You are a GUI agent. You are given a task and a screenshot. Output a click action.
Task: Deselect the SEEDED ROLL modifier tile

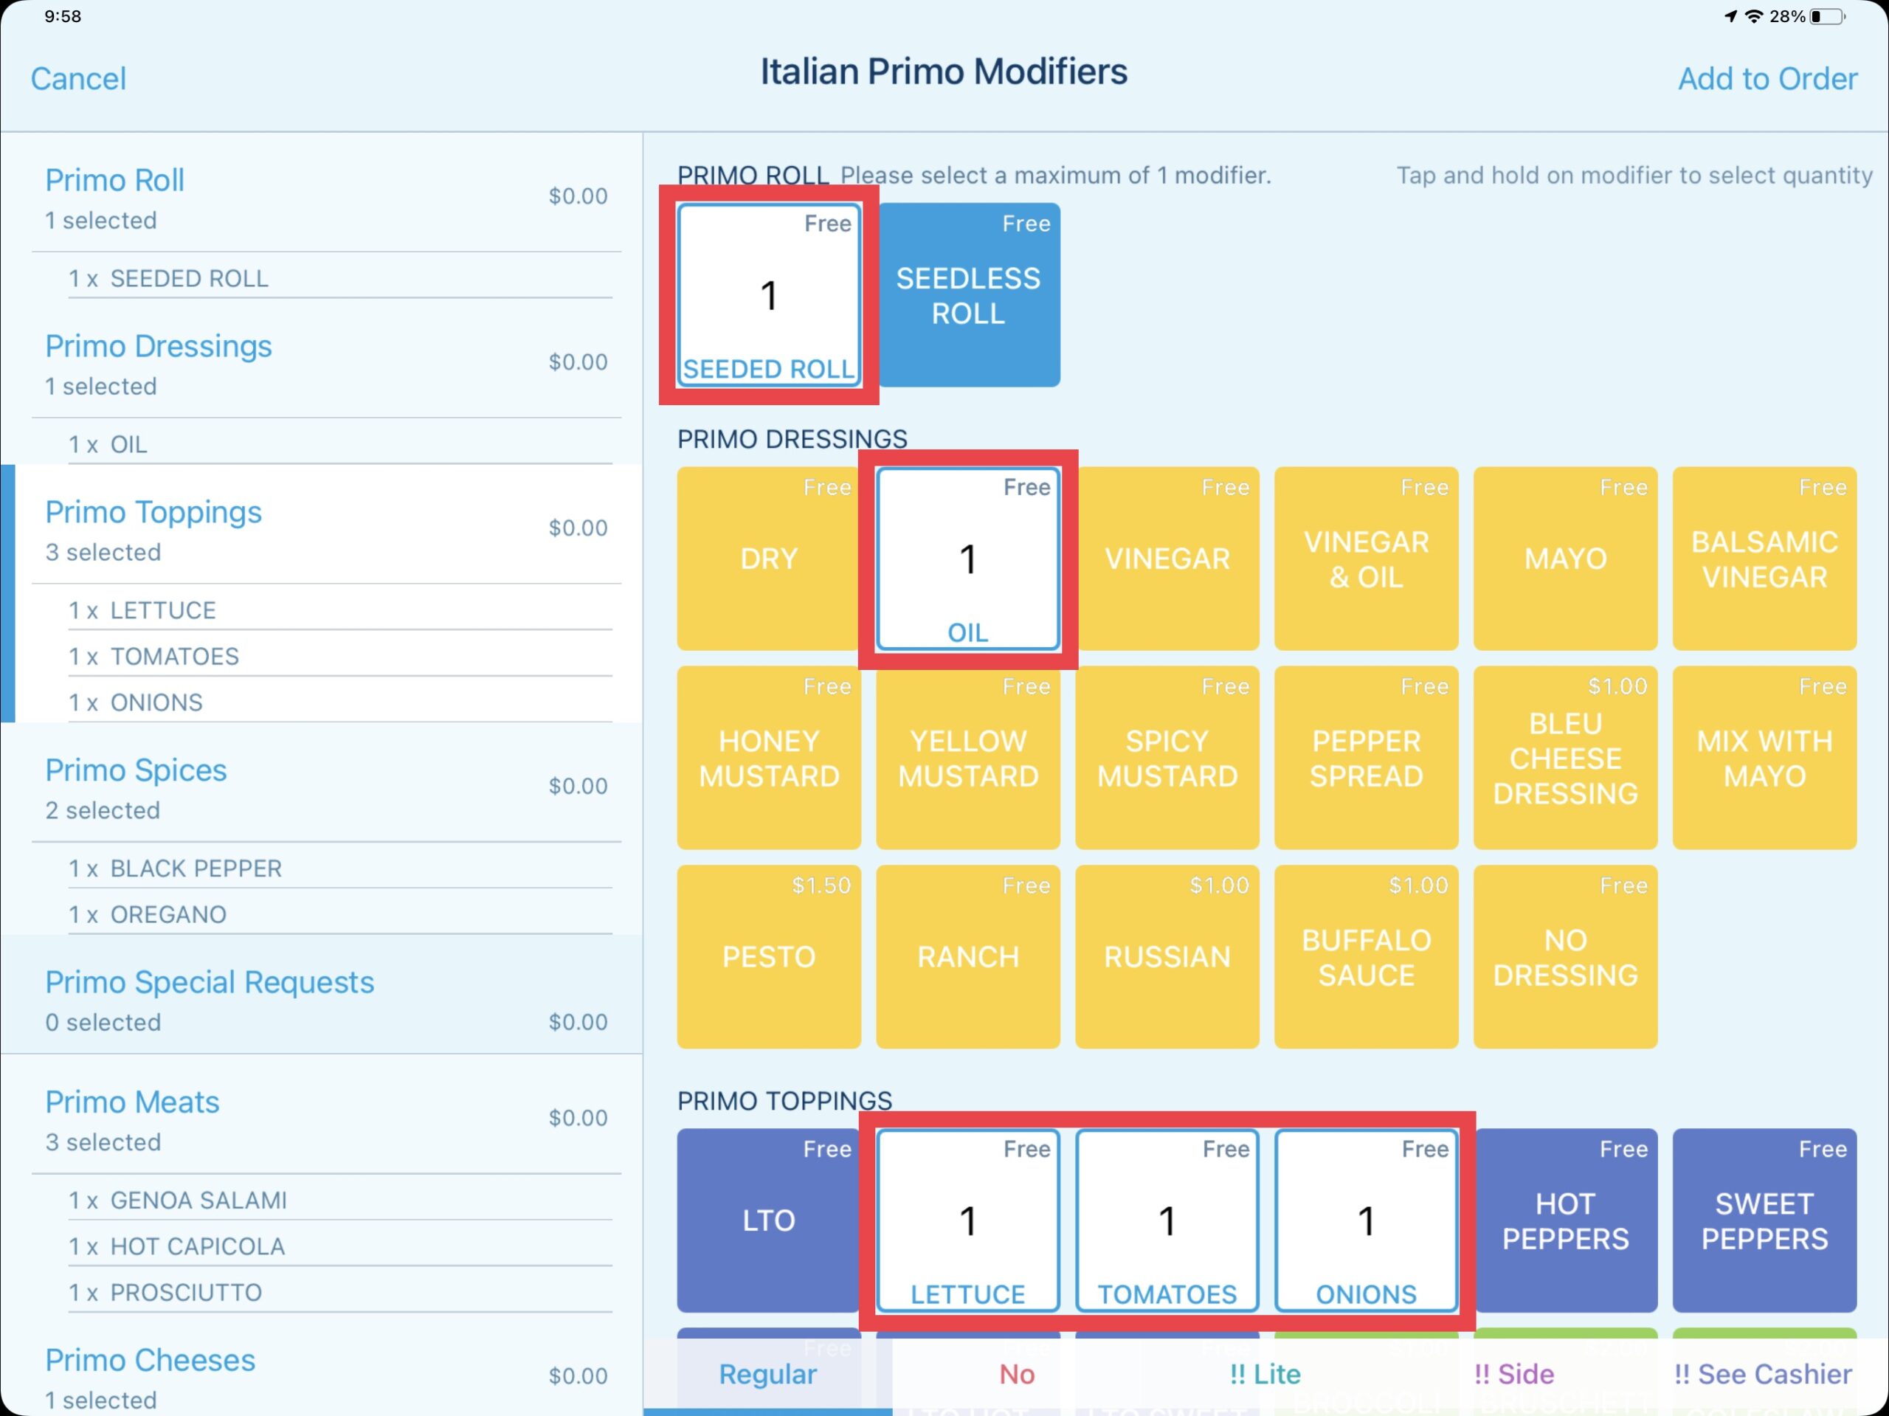coord(769,294)
